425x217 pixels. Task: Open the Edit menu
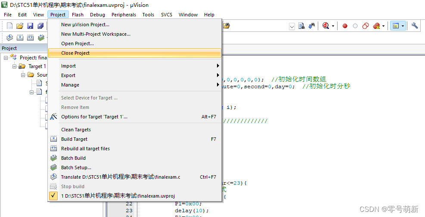point(22,15)
